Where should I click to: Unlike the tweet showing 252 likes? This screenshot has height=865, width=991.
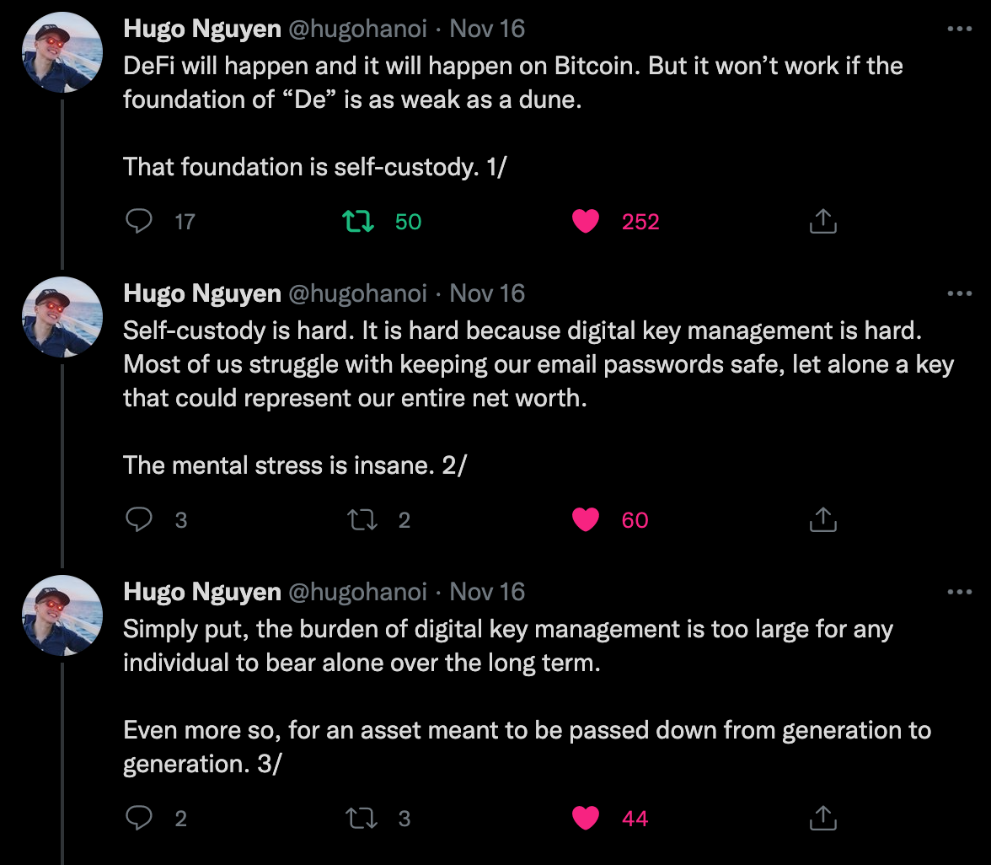point(586,221)
